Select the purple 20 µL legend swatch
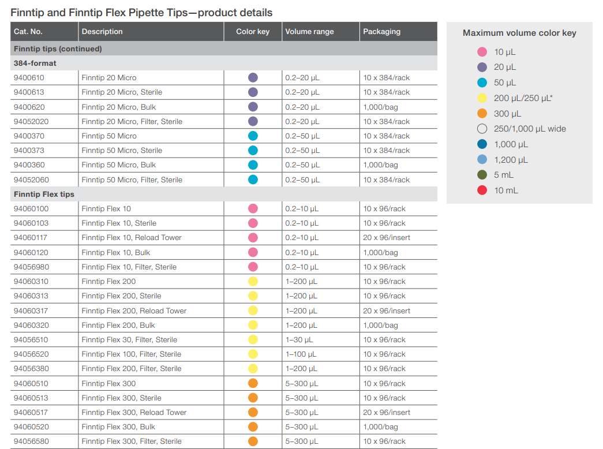The image size is (603, 449). pos(482,68)
